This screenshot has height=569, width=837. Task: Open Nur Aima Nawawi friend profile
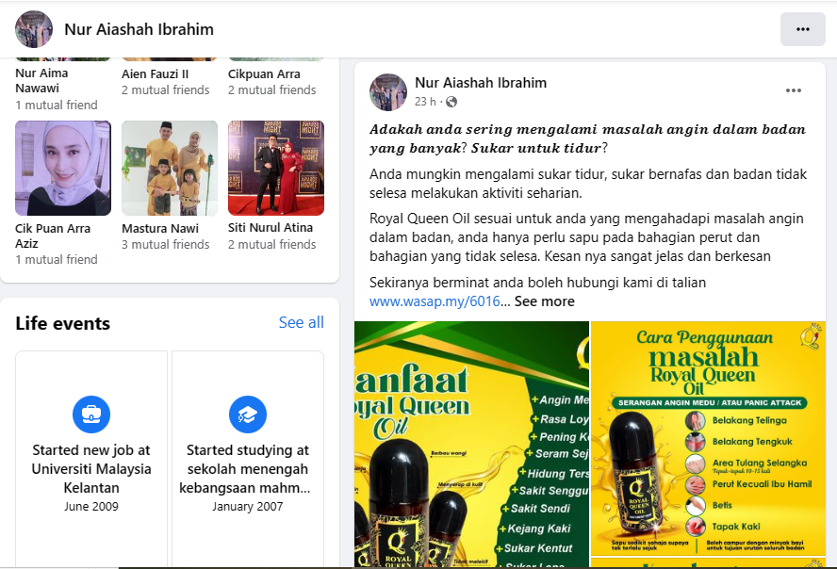[x=41, y=80]
